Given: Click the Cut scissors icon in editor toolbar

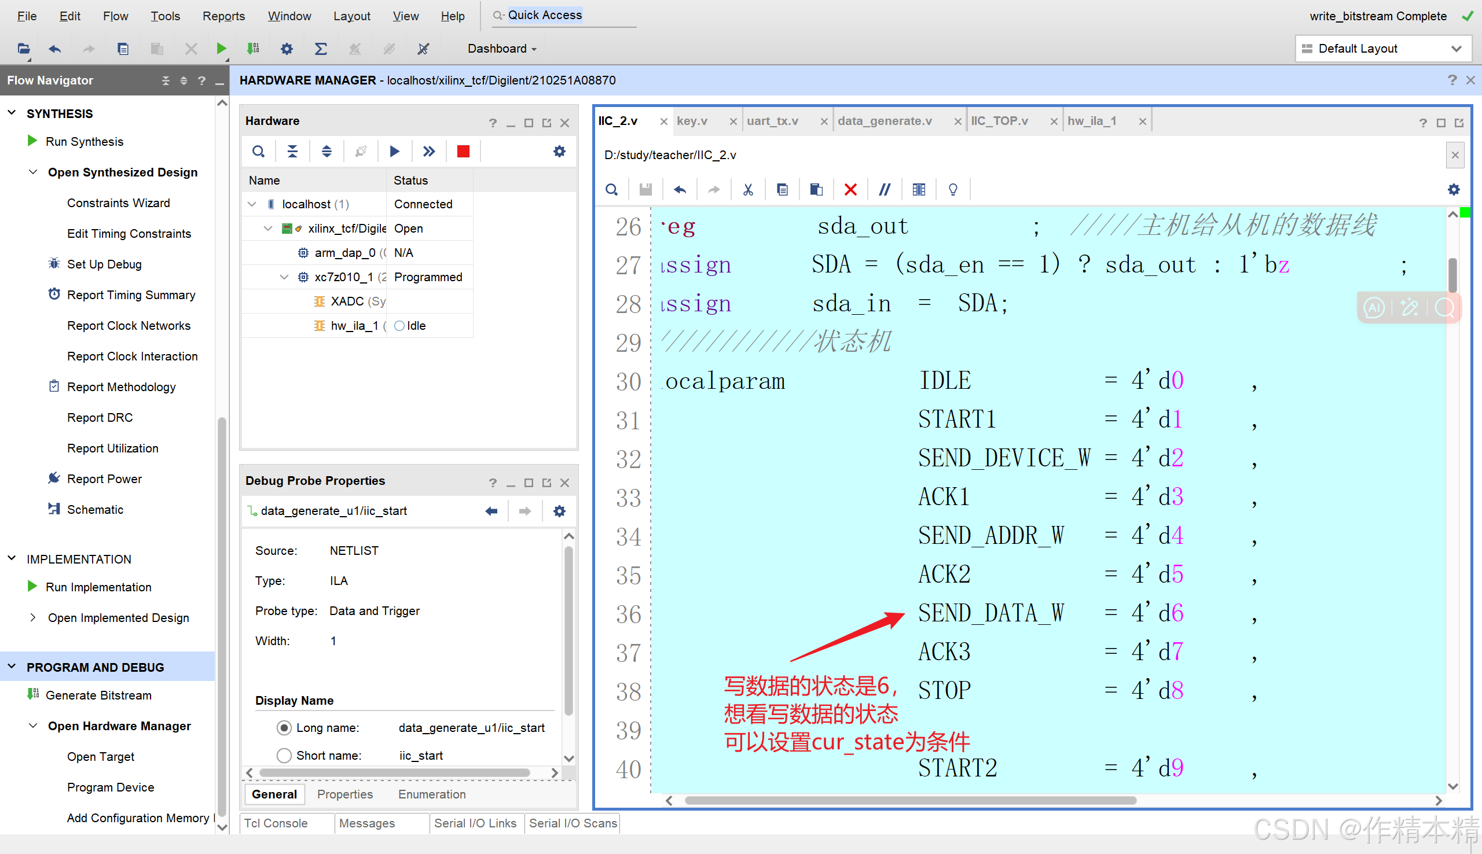Looking at the screenshot, I should (x=747, y=189).
